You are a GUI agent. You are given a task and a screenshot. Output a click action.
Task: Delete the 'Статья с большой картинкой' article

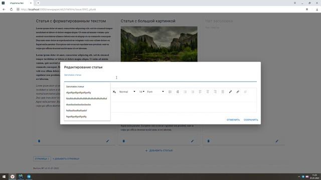coord(124,141)
